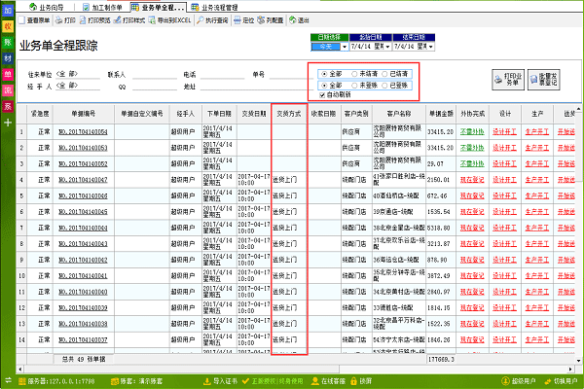Click the 单据编号 column header

84,114
